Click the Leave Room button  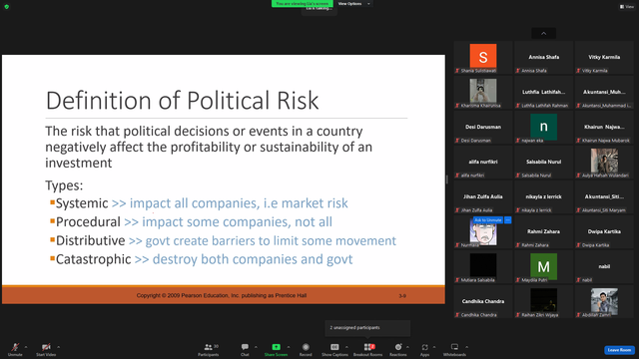[619, 350]
